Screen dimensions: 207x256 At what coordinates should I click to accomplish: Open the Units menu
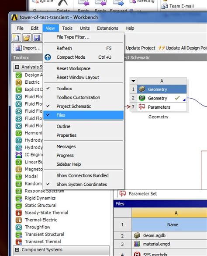tap(85, 28)
